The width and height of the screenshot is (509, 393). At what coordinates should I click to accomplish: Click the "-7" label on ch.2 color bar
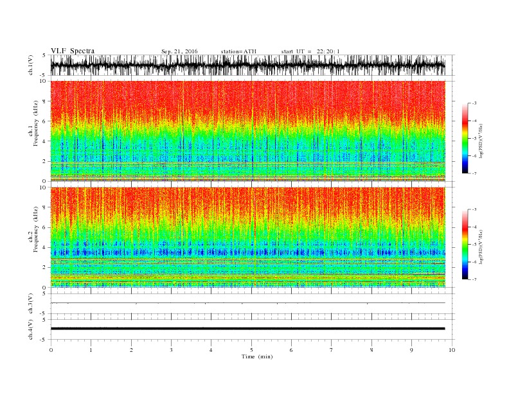(474, 279)
